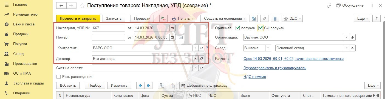
Task: Go to Банк и касса section
Action: (x=24, y=24)
